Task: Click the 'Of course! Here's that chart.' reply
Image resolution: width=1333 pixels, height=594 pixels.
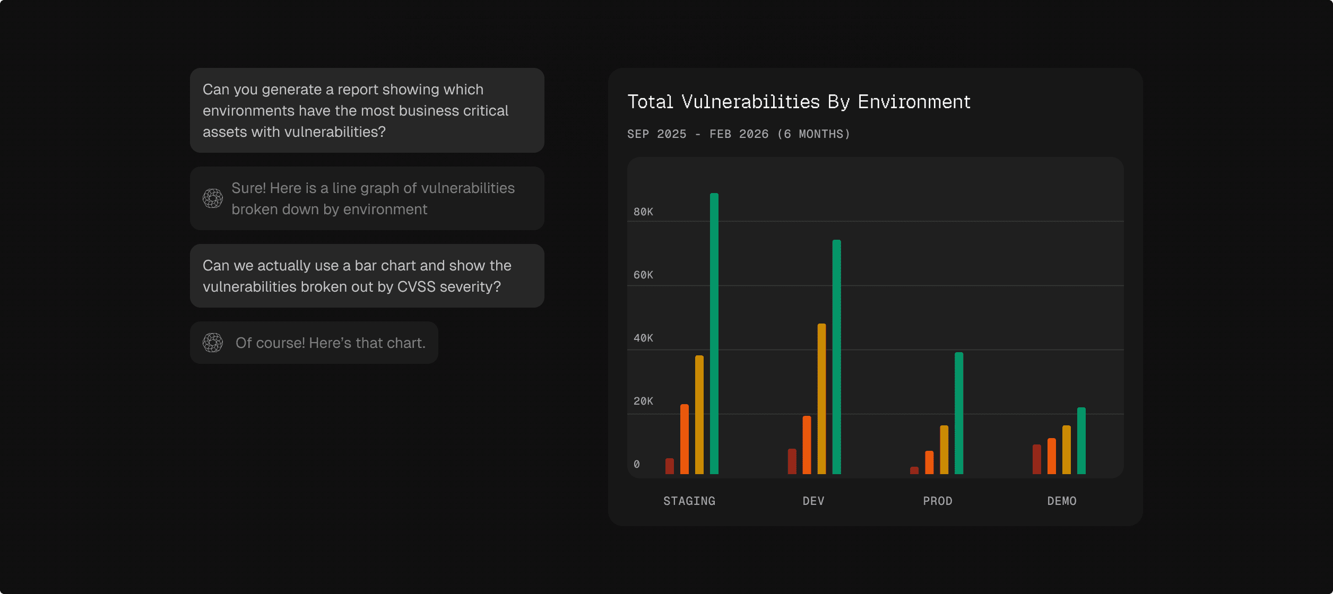Action: pyautogui.click(x=330, y=343)
